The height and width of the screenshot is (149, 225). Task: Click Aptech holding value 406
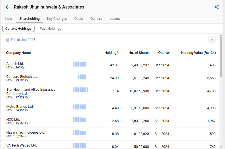pos(212,65)
